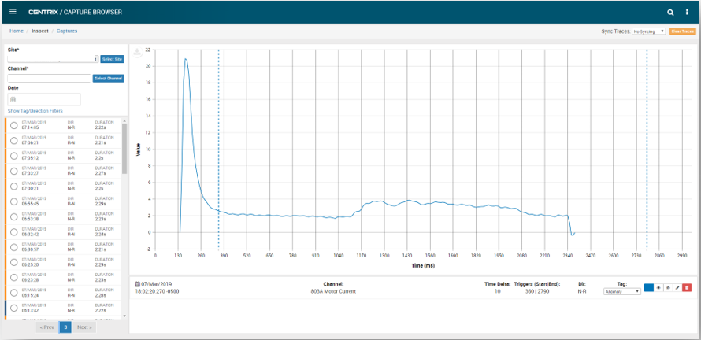
Task: Click the blue trace color swatch
Action: point(648,288)
